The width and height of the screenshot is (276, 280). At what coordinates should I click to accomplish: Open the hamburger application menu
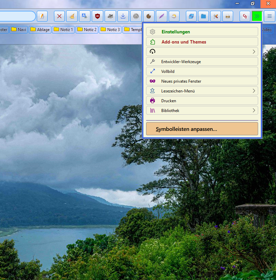[x=269, y=16]
